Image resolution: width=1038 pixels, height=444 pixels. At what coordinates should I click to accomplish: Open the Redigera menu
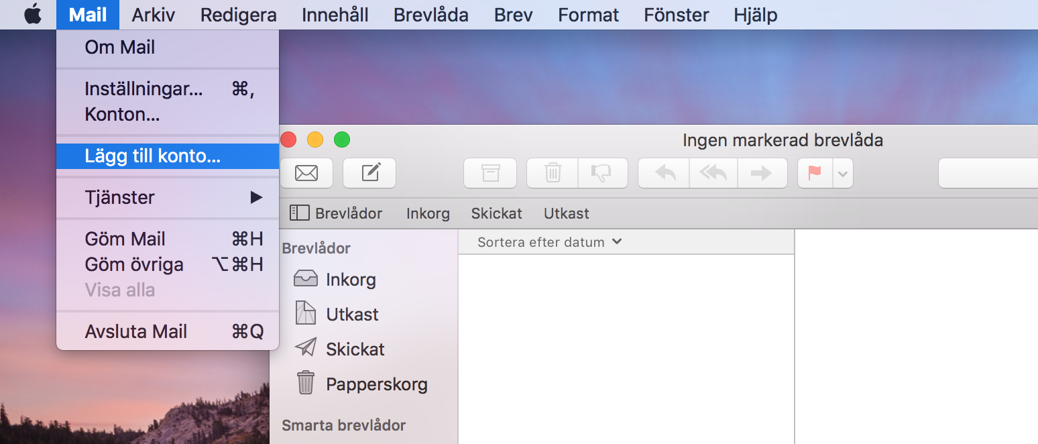(238, 15)
